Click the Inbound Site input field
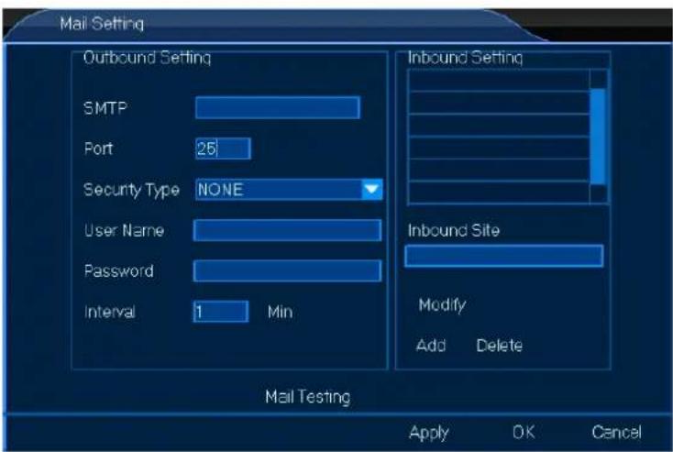Viewport: 673px width, 452px height. (504, 257)
